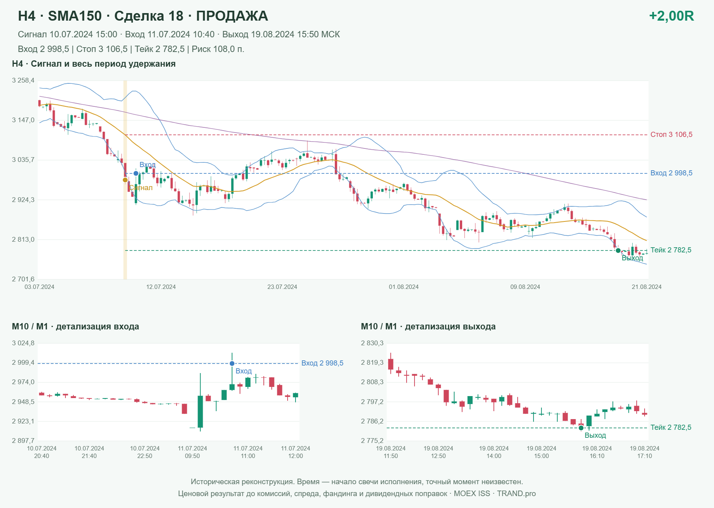Click the blue entry marker on H4 chart
Screen dimensions: 714x508
click(136, 173)
